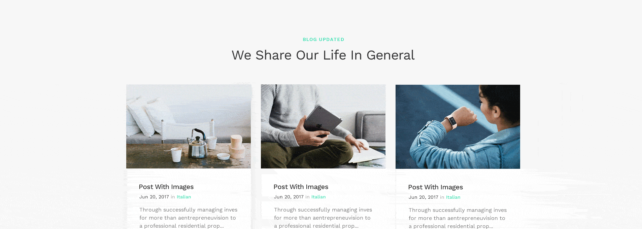Click the Jun 20, 2017 date of first post
The height and width of the screenshot is (229, 642).
tap(154, 197)
